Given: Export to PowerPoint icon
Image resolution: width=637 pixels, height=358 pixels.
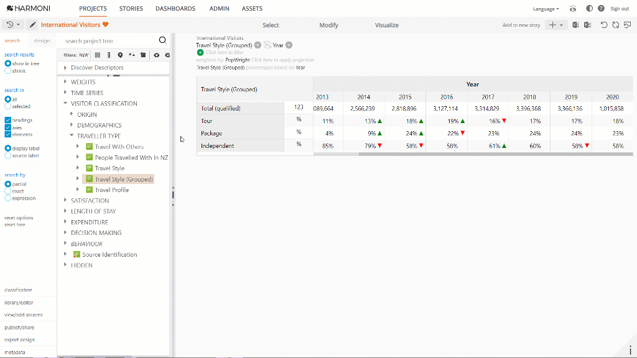Looking at the screenshot, I should tap(587, 25).
